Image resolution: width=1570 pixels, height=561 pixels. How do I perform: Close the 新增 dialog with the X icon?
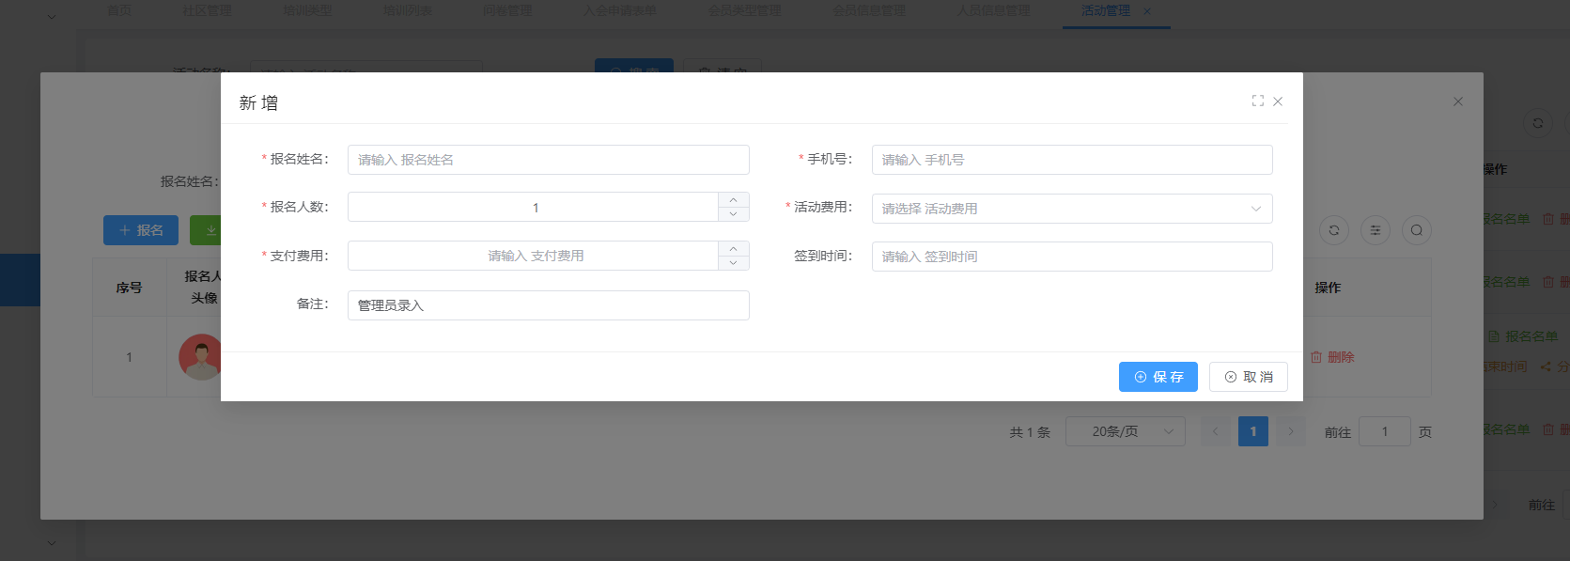point(1278,101)
